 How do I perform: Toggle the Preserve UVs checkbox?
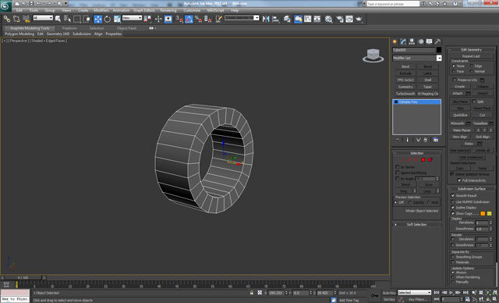click(x=455, y=80)
